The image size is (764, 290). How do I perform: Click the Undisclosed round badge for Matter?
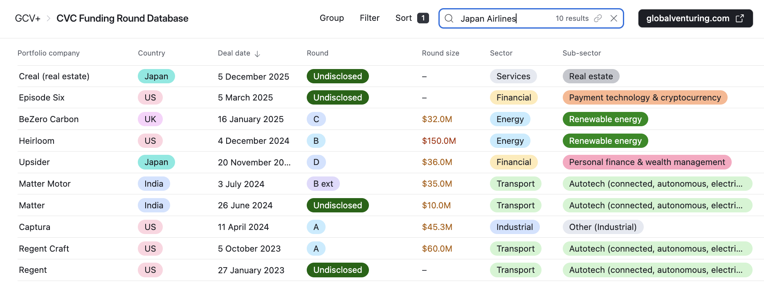[337, 205]
